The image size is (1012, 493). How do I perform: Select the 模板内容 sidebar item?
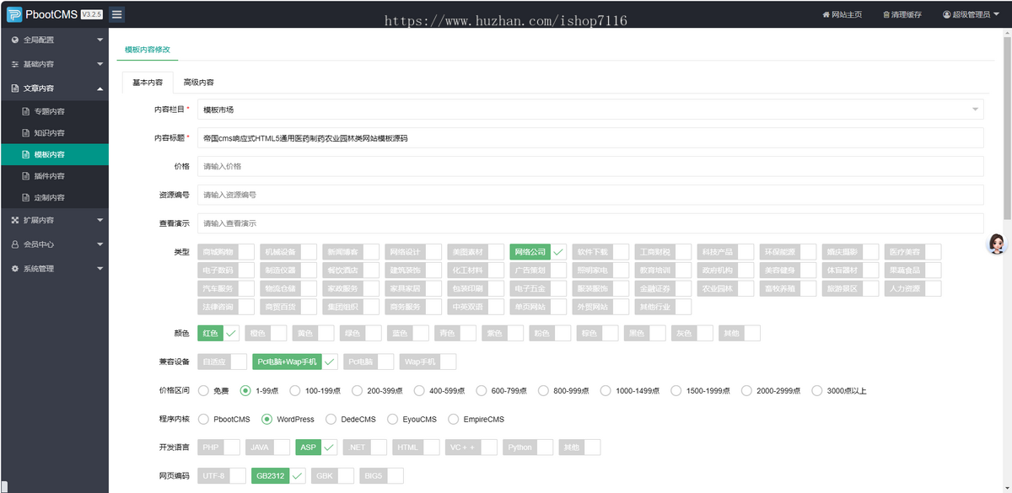(54, 155)
